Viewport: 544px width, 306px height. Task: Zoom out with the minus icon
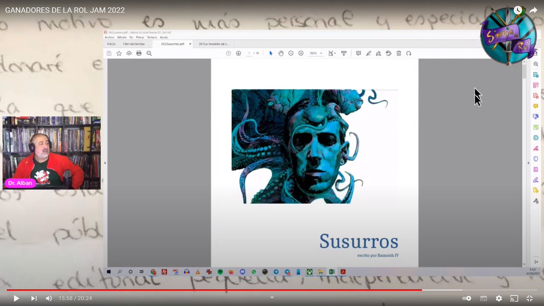pyautogui.click(x=291, y=53)
